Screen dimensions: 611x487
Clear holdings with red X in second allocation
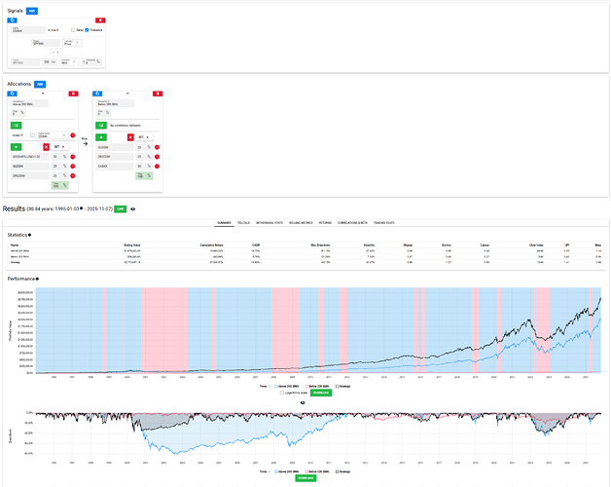(130, 137)
